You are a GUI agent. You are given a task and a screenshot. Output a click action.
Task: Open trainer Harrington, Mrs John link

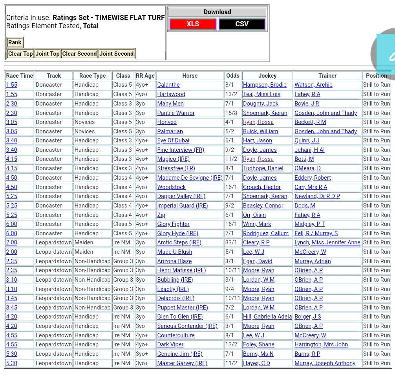pos(321,344)
